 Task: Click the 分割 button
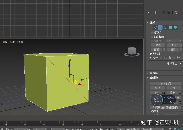pos(174,88)
